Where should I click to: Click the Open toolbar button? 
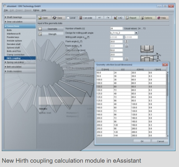click(43, 18)
